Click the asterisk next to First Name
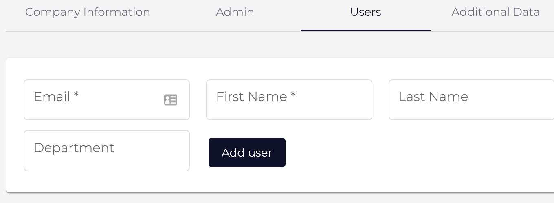Screen dimensions: 554x203 293,95
